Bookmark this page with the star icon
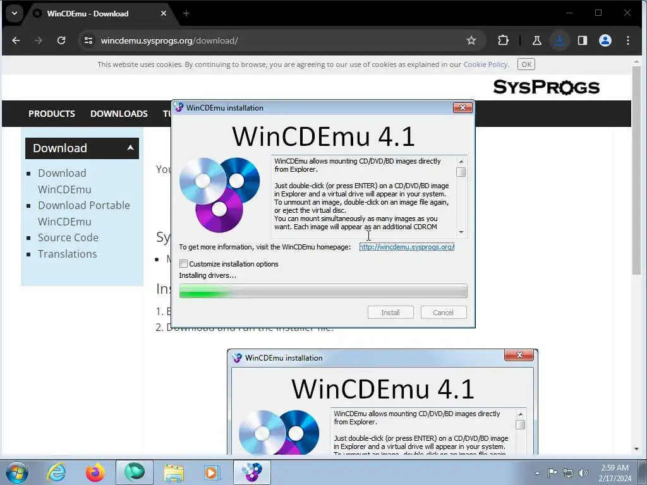This screenshot has height=485, width=647. pyautogui.click(x=471, y=40)
